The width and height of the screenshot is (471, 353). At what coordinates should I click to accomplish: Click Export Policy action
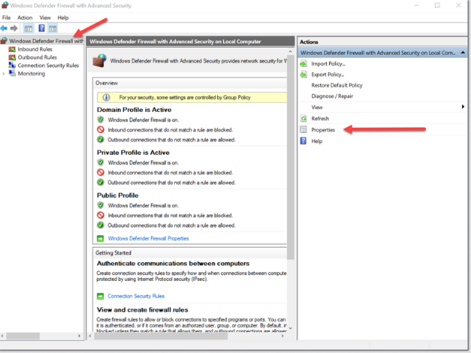tap(328, 74)
